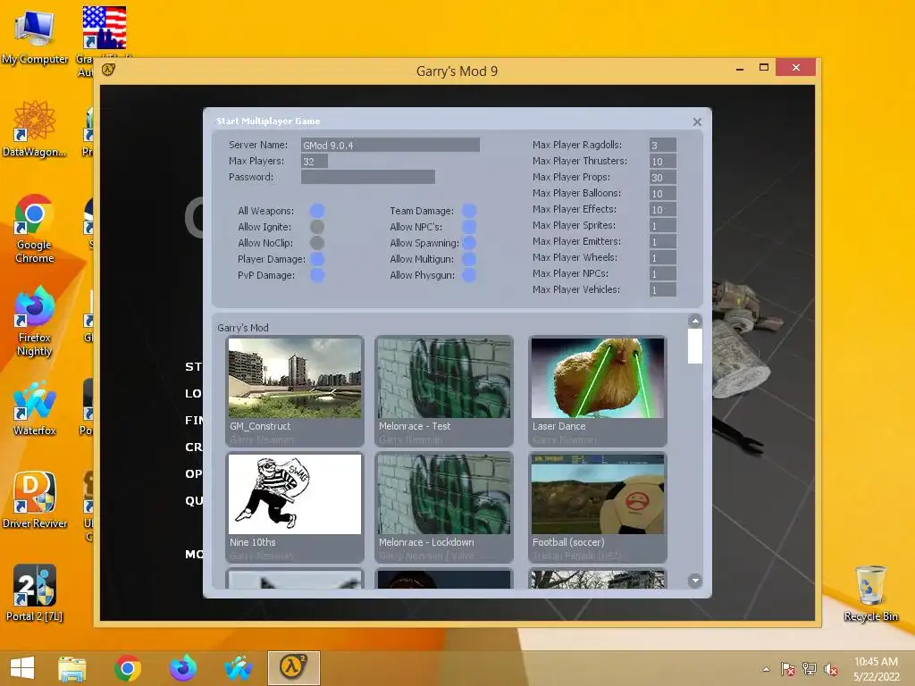
Task: Minimize the Garry's Mod 9 window
Action: [x=740, y=68]
